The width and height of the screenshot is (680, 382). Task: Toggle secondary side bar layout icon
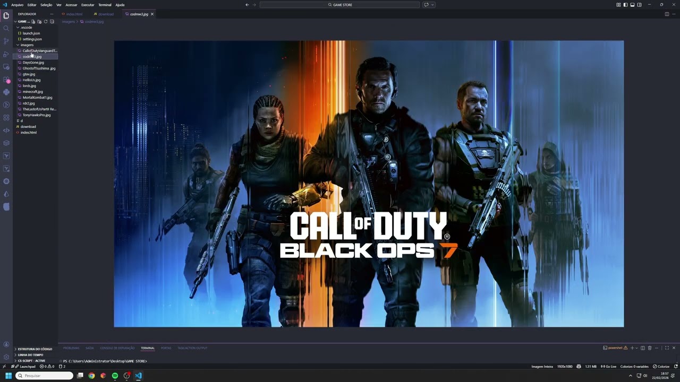point(639,5)
